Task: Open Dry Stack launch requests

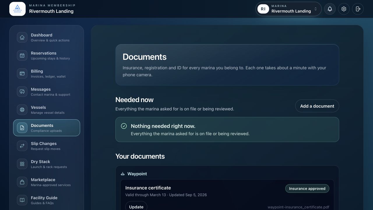Action: pyautogui.click(x=47, y=164)
